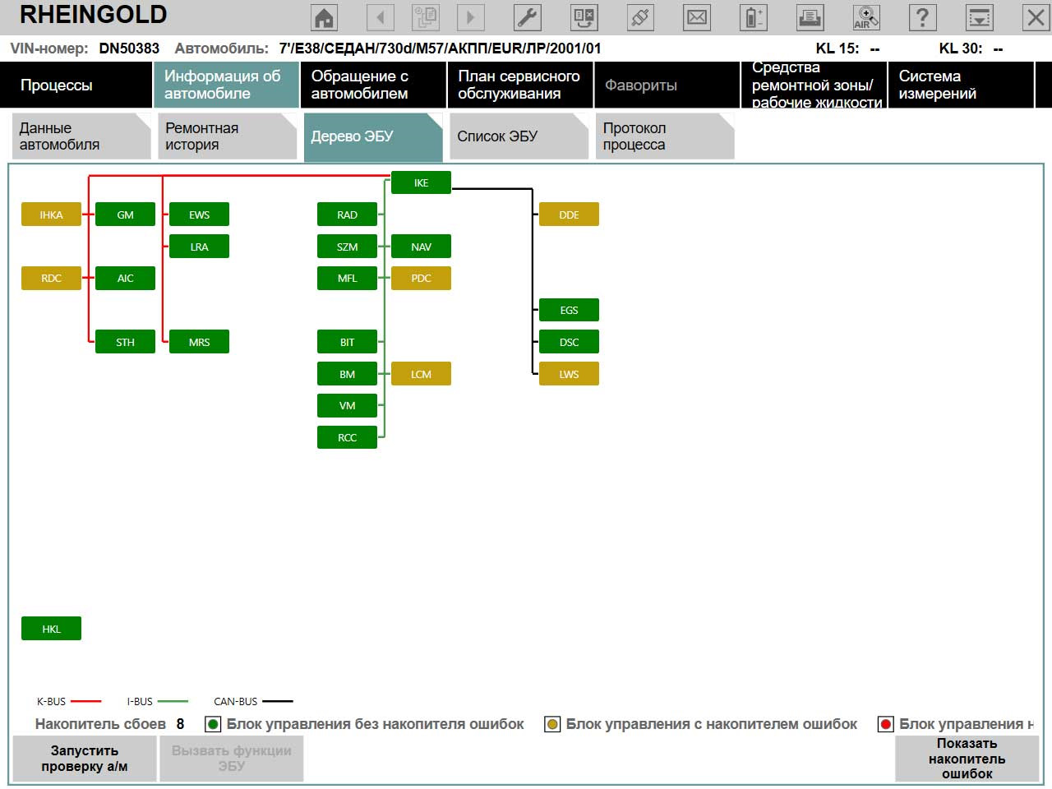Open the wrench settings icon
Screen dimensions: 1052x789
pos(528,17)
